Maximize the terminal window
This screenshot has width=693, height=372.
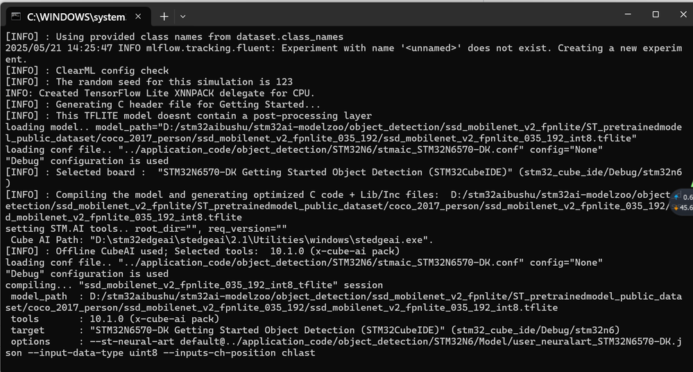(x=656, y=15)
